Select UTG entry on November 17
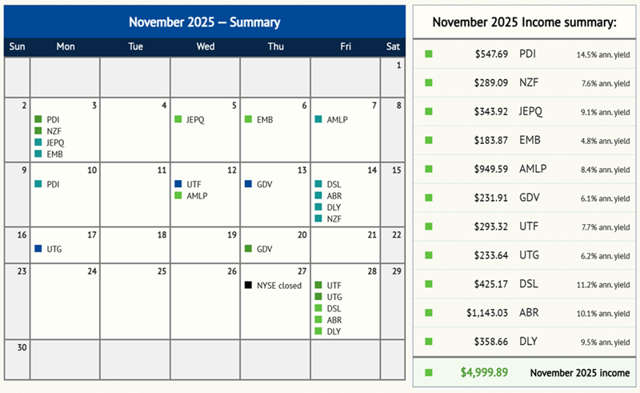The height and width of the screenshot is (393, 640). (54, 249)
